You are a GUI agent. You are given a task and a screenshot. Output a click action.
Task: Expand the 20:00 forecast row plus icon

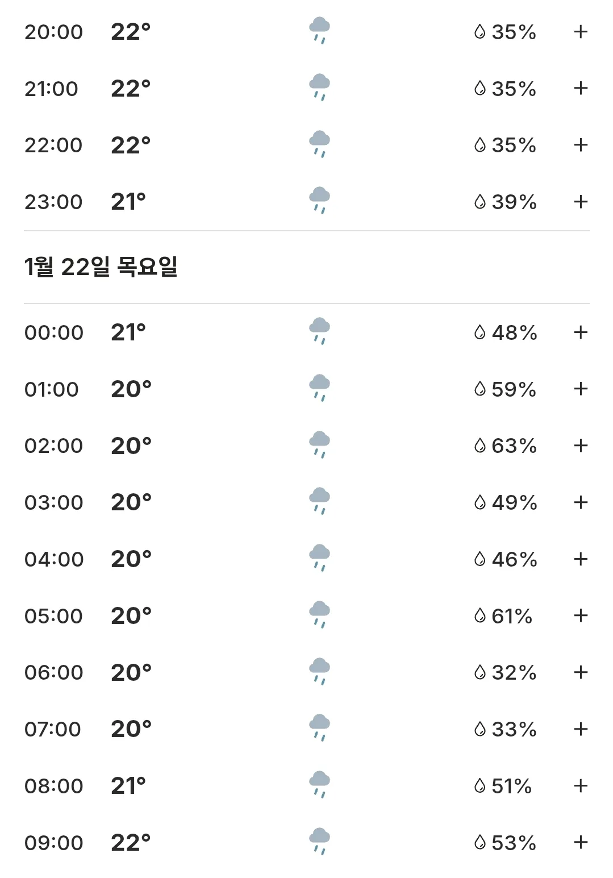click(x=580, y=32)
